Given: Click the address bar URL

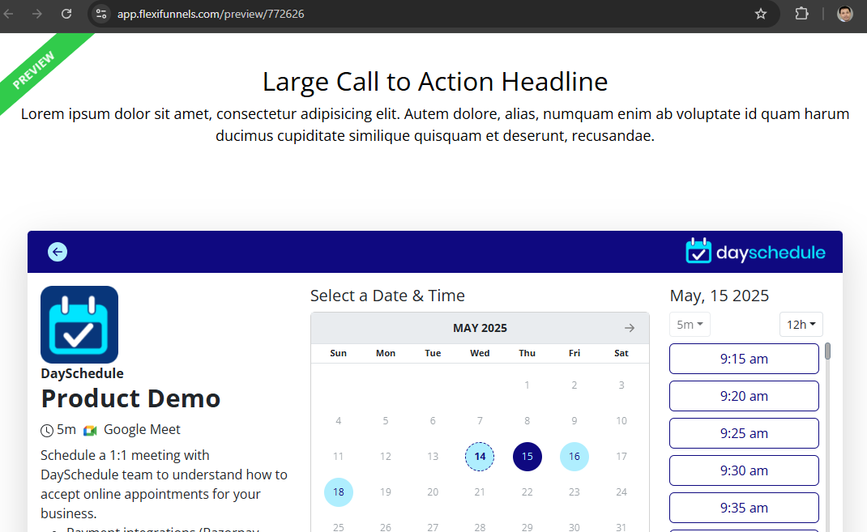Looking at the screenshot, I should click(211, 14).
